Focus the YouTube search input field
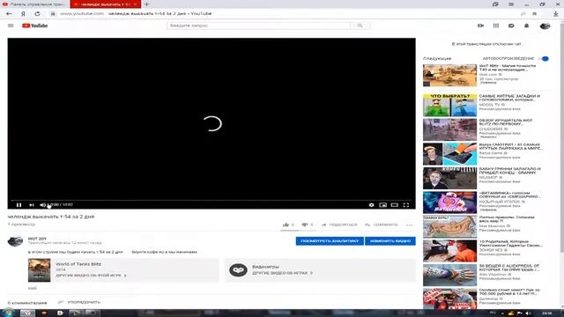Viewport: 564px width, 317px height. pyautogui.click(x=258, y=26)
